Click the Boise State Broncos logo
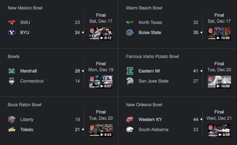 pyautogui.click(x=130, y=32)
